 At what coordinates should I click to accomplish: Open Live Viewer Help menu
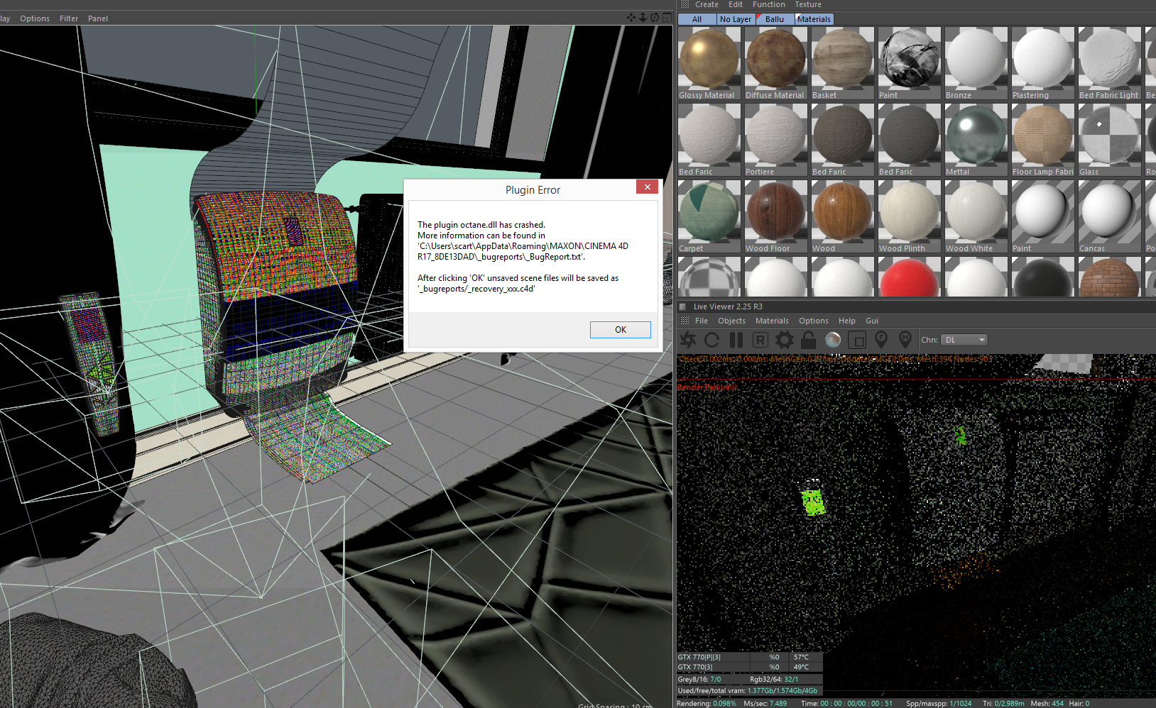coord(847,321)
